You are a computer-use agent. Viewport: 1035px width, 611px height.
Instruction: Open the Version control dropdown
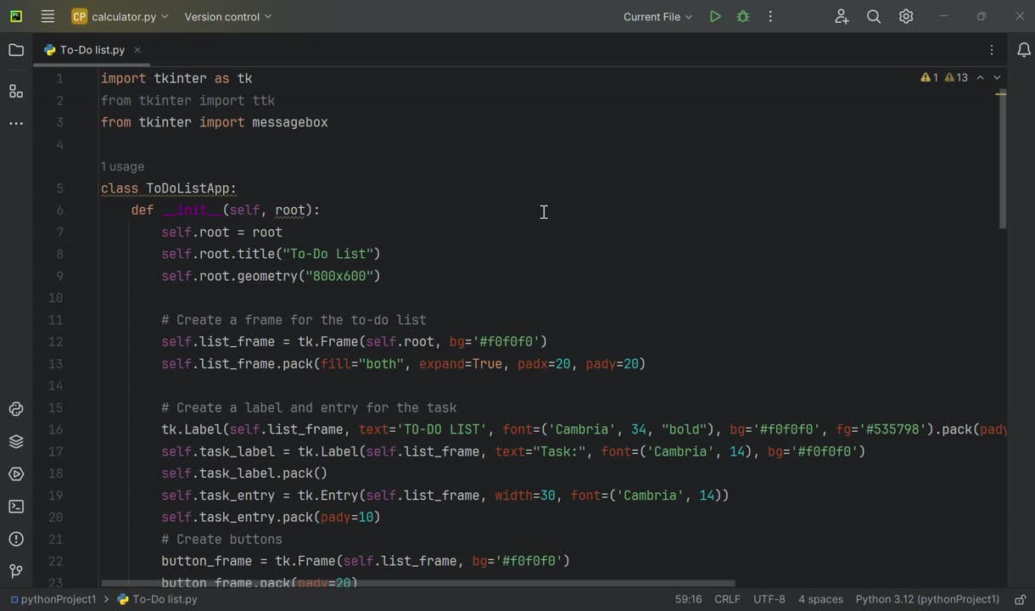pyautogui.click(x=227, y=17)
